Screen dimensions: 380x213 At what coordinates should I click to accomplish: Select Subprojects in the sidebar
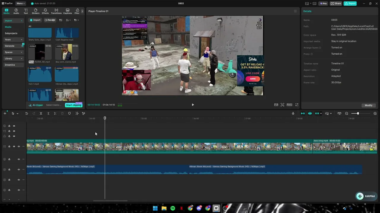[11, 33]
